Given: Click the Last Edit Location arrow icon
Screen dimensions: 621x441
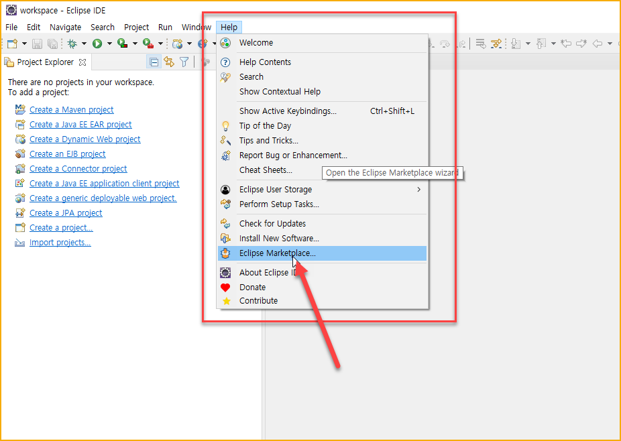Looking at the screenshot, I should (567, 44).
